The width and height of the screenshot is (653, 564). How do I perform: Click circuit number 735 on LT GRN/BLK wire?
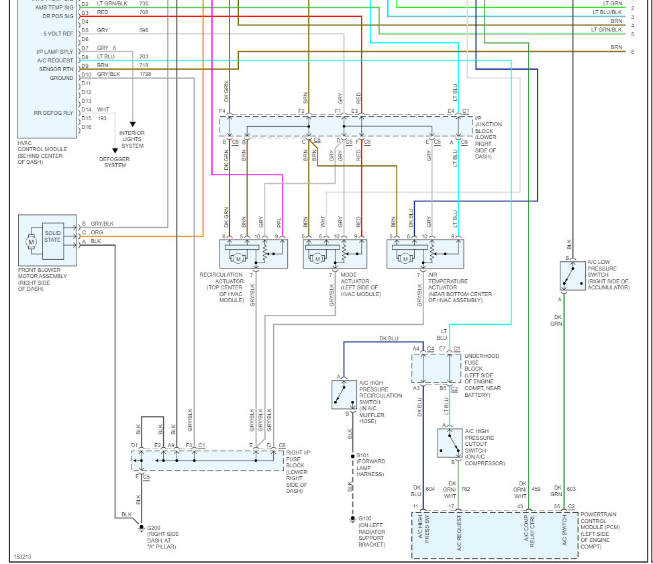click(144, 3)
